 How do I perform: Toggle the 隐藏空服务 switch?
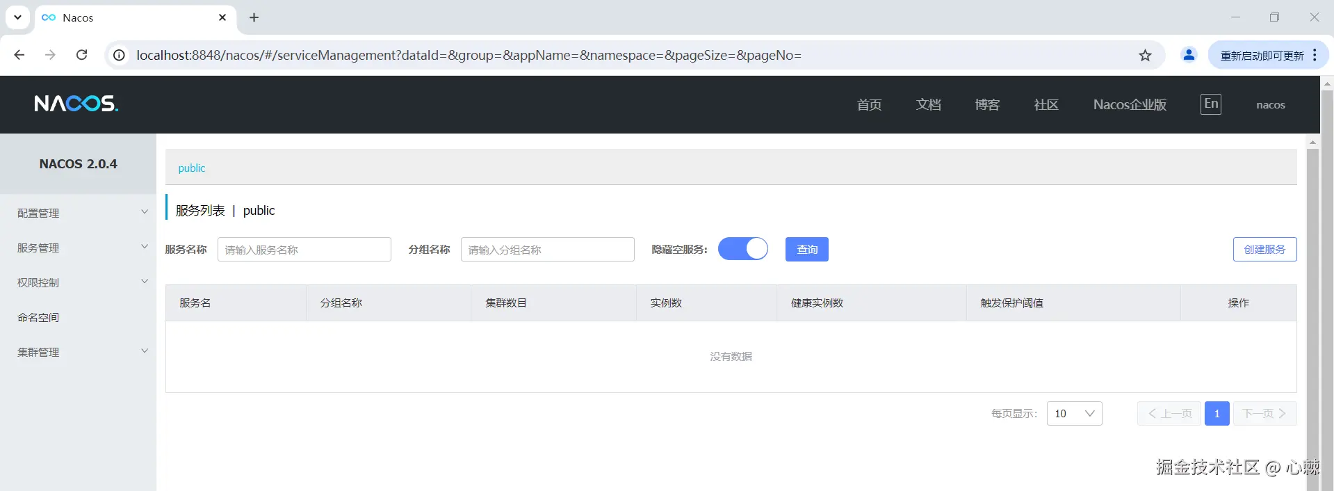coord(742,249)
